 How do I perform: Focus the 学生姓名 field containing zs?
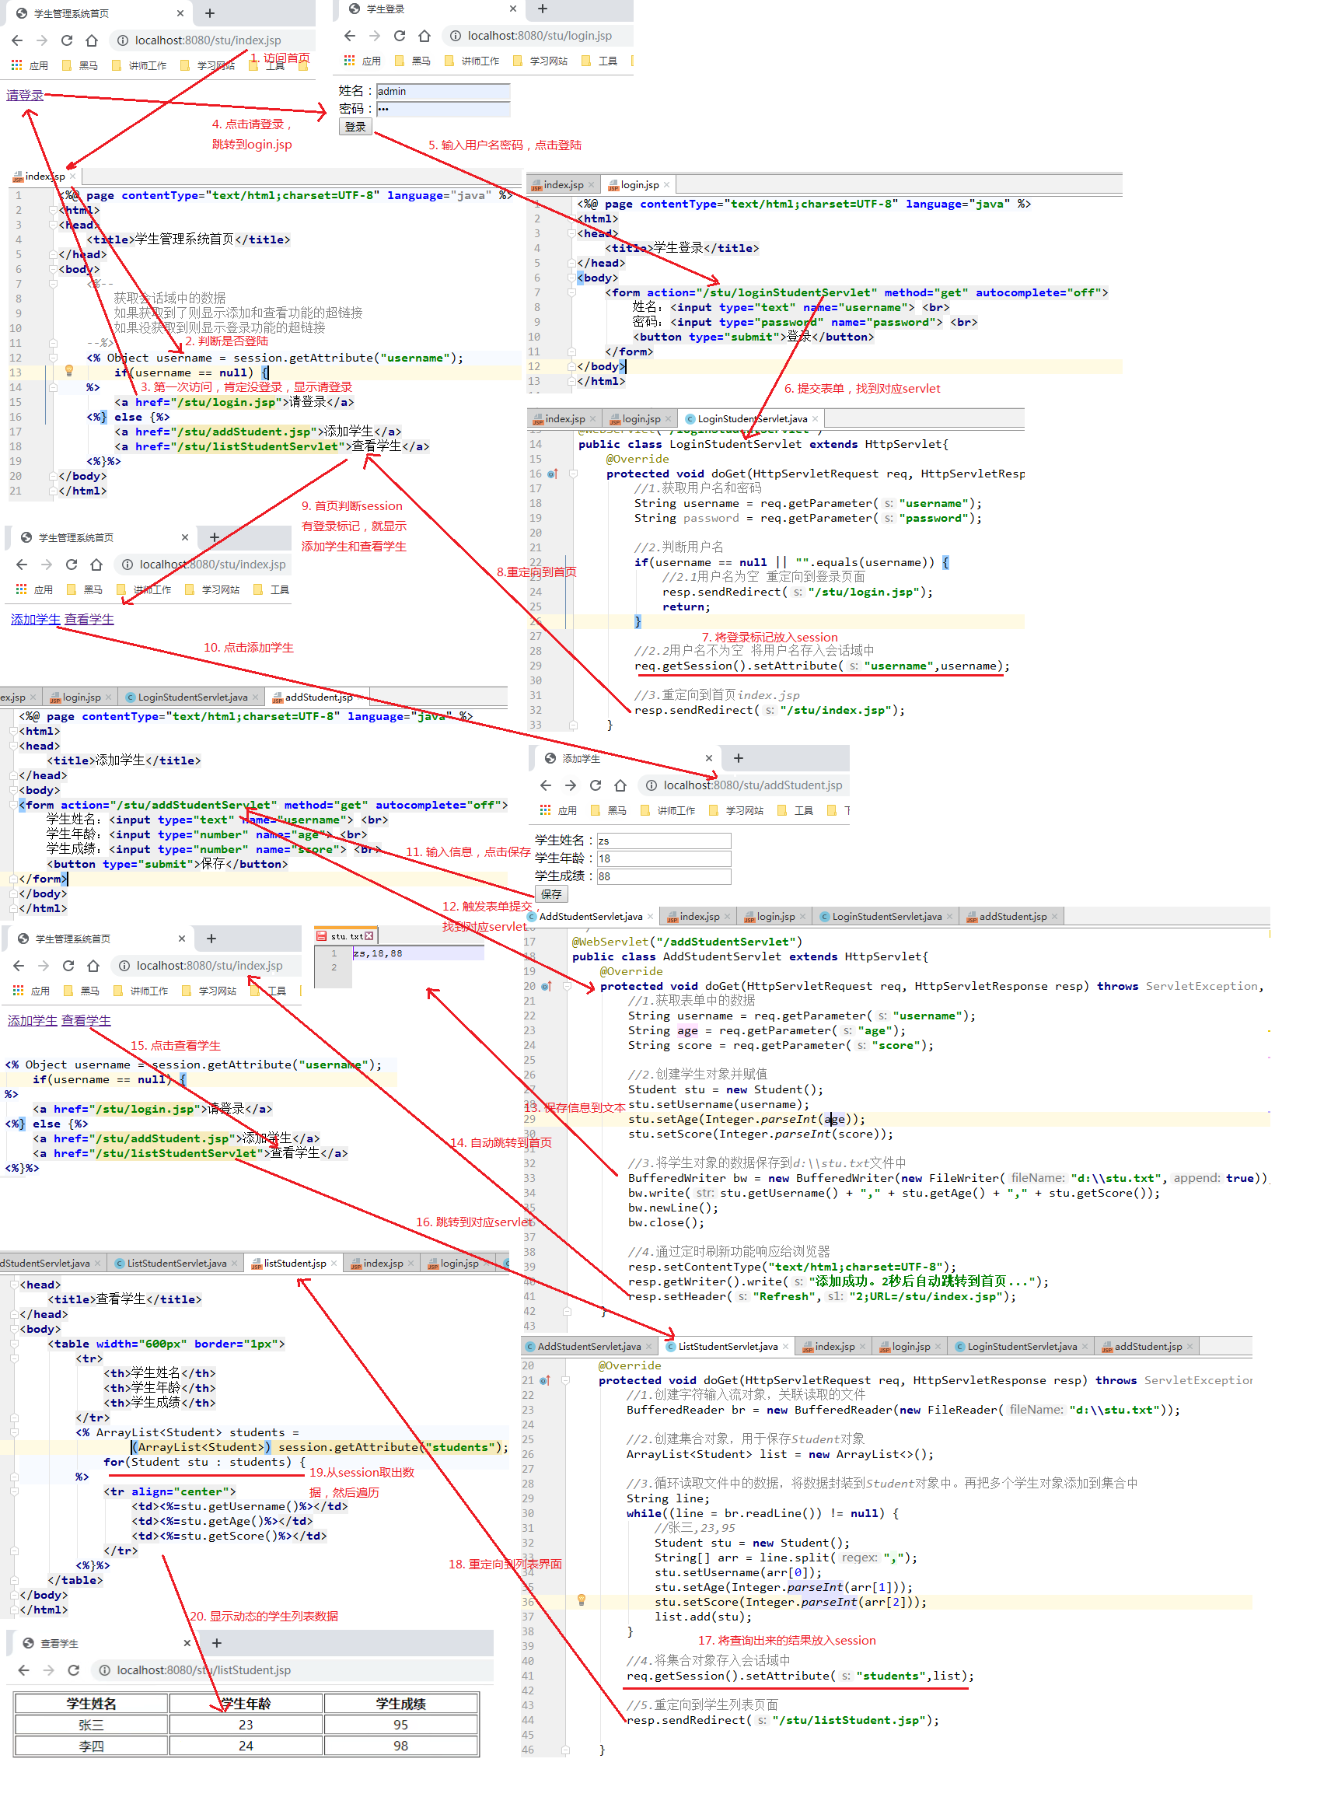(664, 841)
